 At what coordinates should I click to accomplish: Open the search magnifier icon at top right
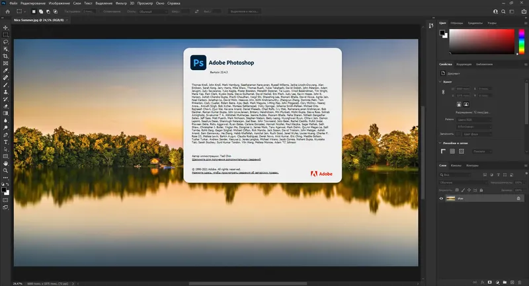503,11
